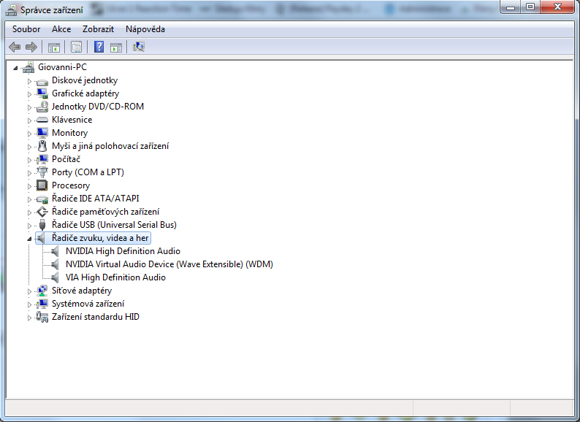
Task: Click the Síťové adaptéry network icon
Action: [x=42, y=291]
